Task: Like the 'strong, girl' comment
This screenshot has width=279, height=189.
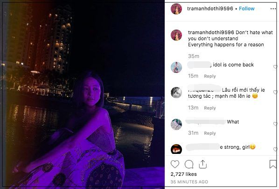Action: 275,149
